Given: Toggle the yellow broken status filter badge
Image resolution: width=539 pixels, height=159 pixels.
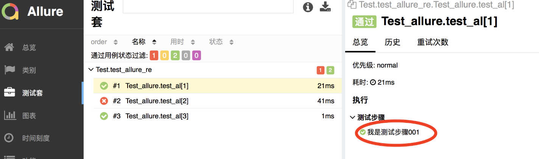Looking at the screenshot, I should tap(165, 56).
